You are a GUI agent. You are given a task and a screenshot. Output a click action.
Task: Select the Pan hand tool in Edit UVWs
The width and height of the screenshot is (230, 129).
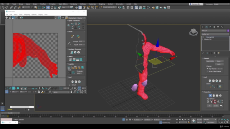point(71,92)
